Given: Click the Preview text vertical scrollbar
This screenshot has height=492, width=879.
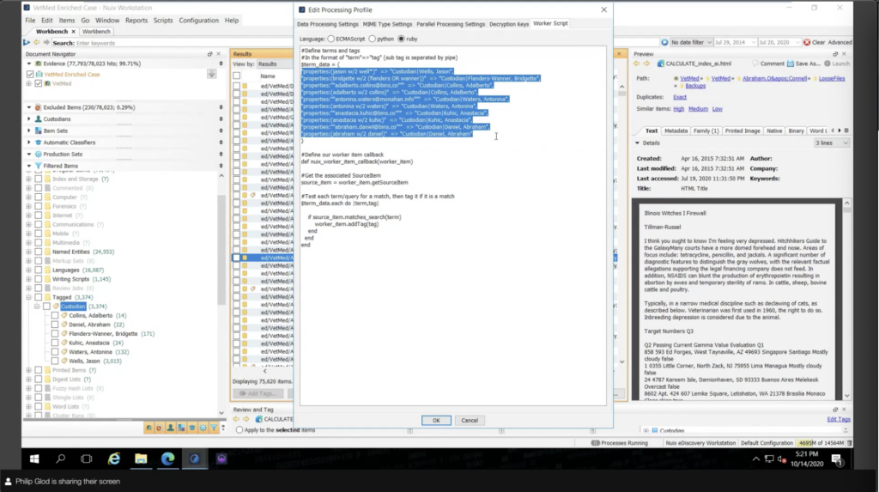Looking at the screenshot, I should pyautogui.click(x=846, y=299).
